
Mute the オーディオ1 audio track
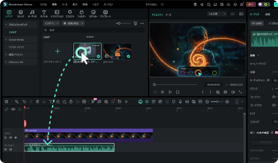click(x=10, y=149)
